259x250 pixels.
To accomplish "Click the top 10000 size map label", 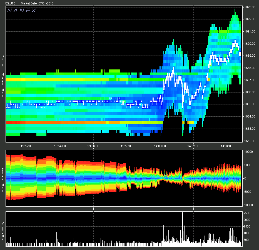I will click(248, 152).
